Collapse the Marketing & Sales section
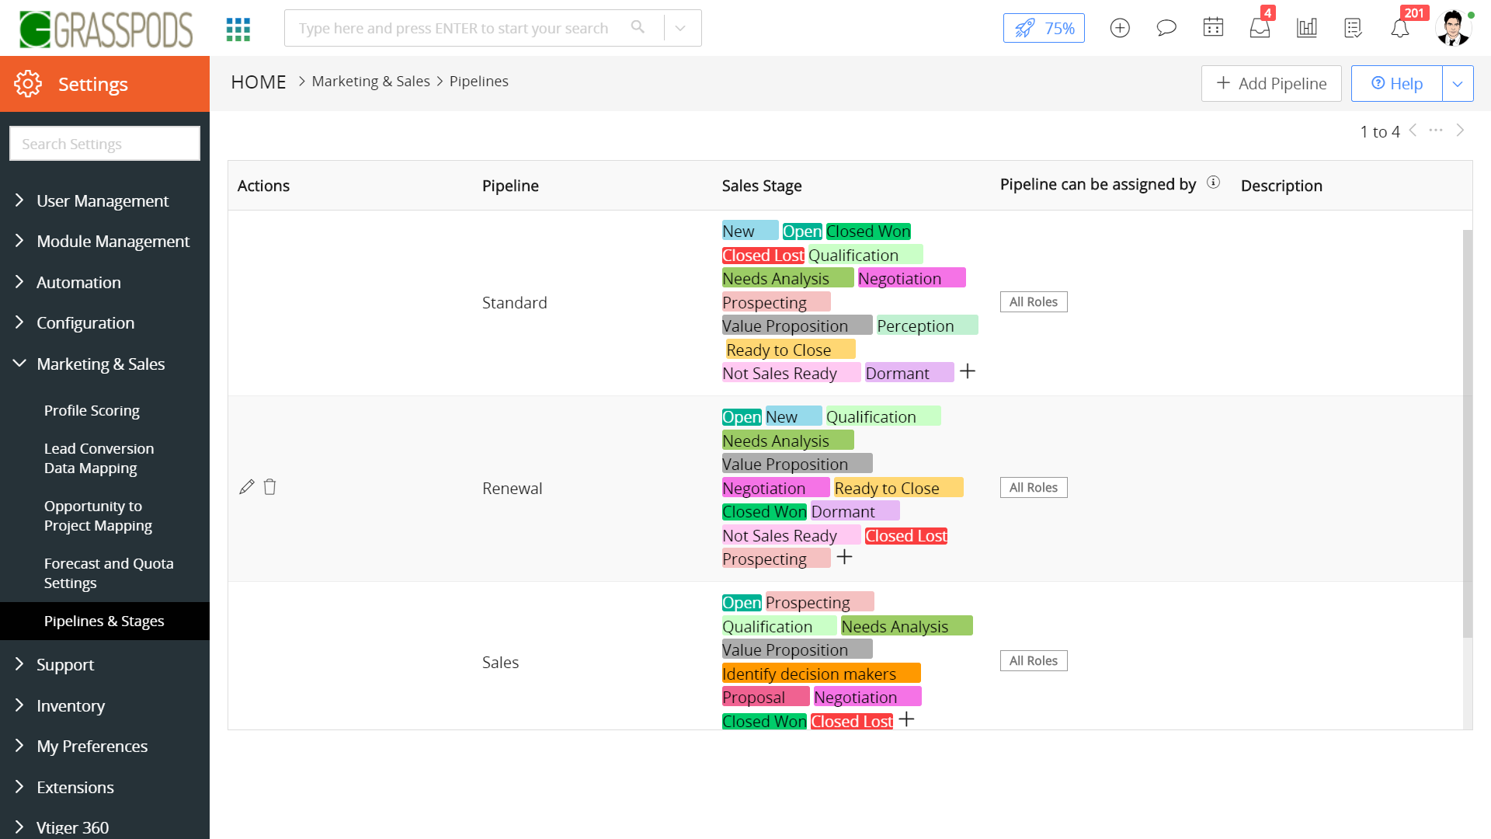 pyautogui.click(x=101, y=364)
